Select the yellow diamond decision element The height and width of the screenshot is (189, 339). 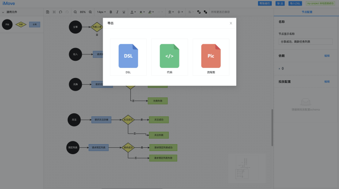tap(21, 24)
